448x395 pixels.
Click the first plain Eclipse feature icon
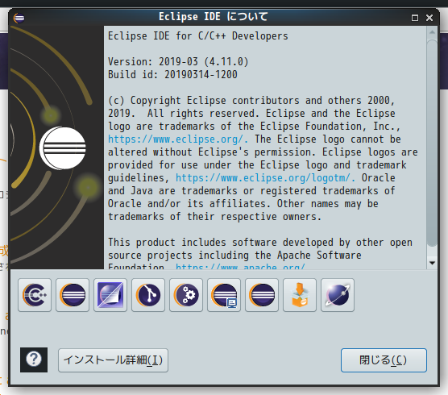[73, 295]
